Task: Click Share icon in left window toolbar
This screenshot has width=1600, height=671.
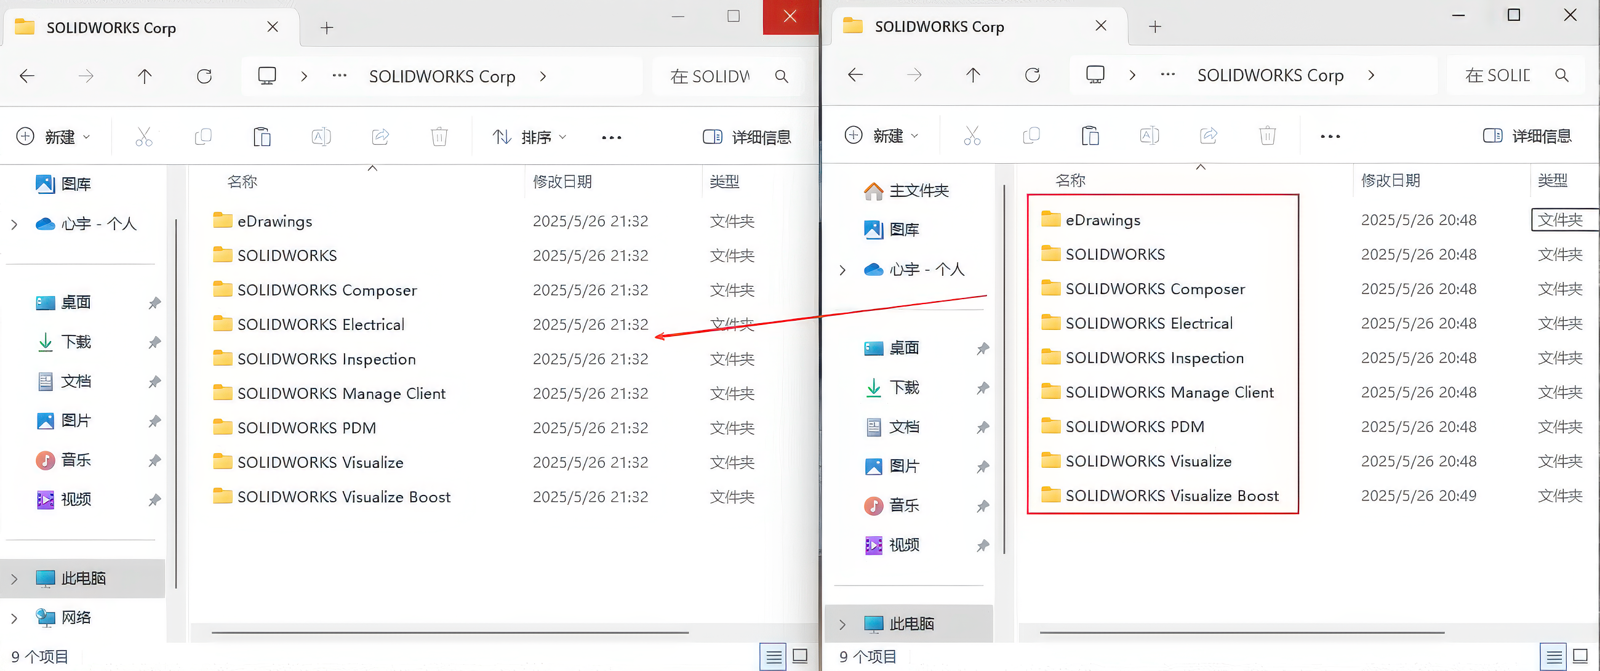Action: click(380, 137)
